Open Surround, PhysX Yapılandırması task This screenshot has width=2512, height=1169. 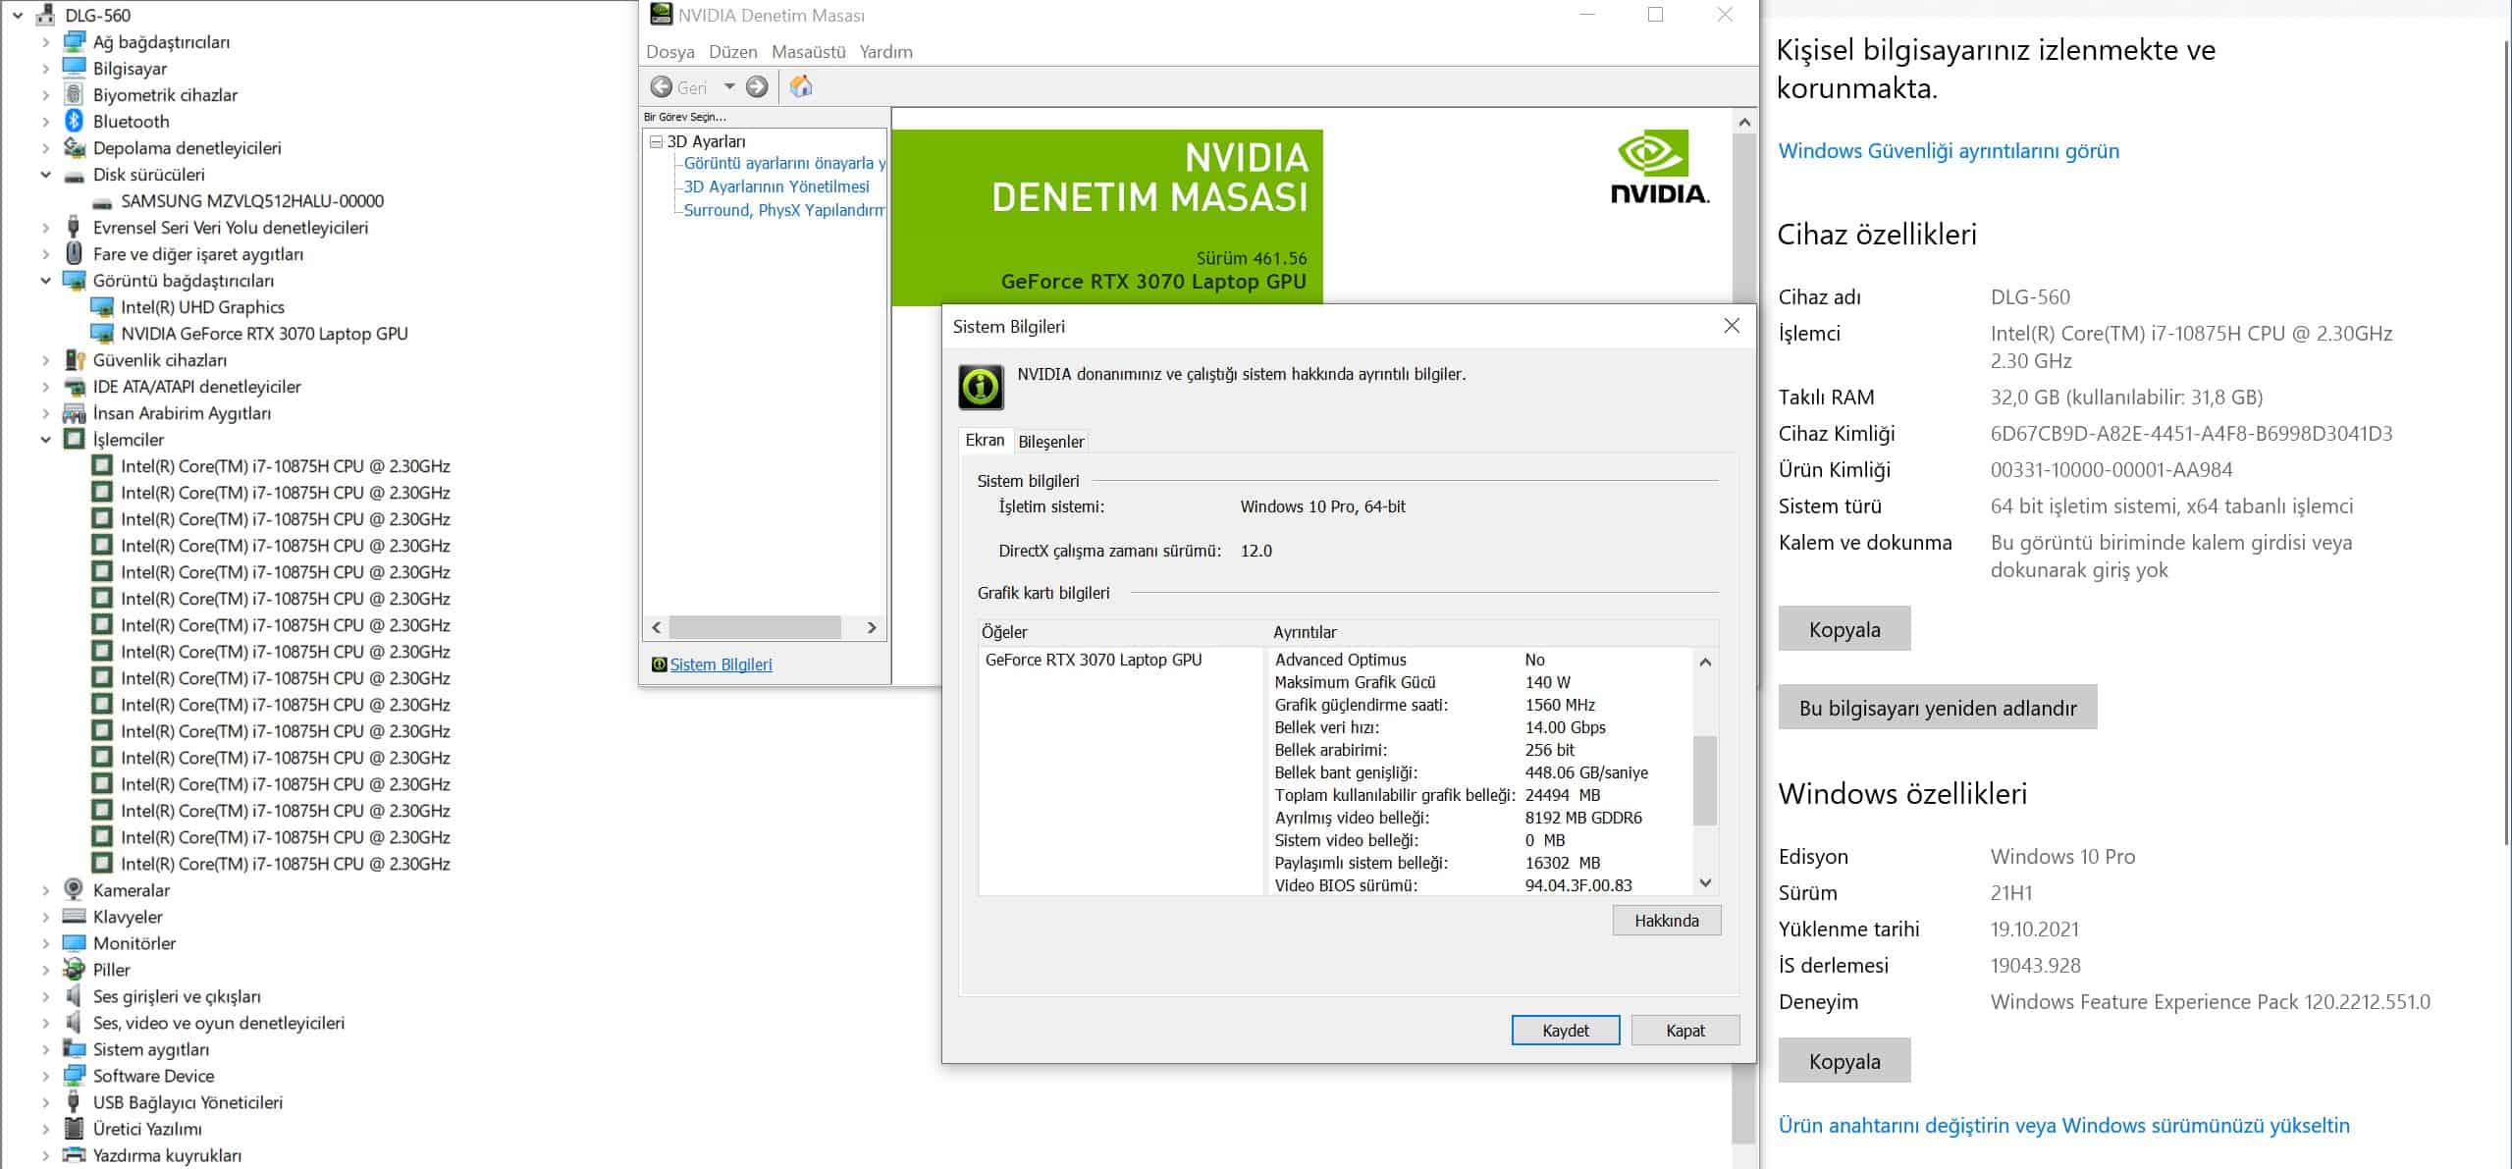784,210
